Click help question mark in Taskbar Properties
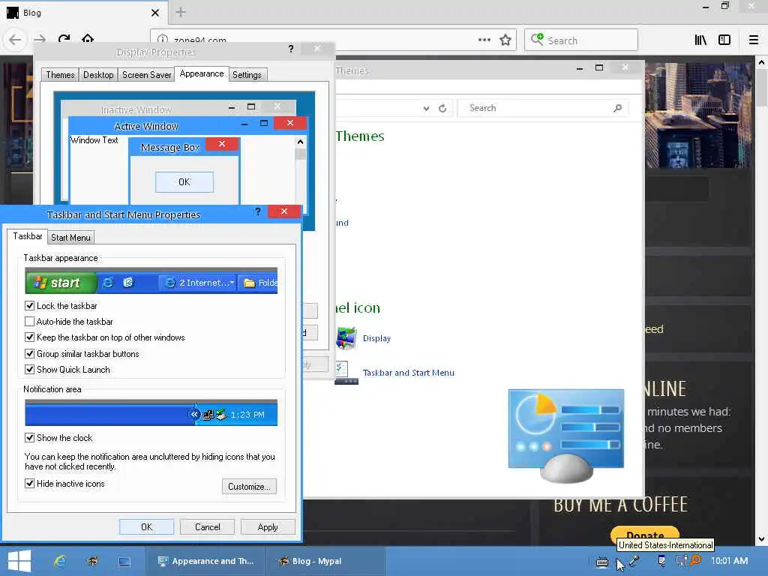 tap(258, 211)
